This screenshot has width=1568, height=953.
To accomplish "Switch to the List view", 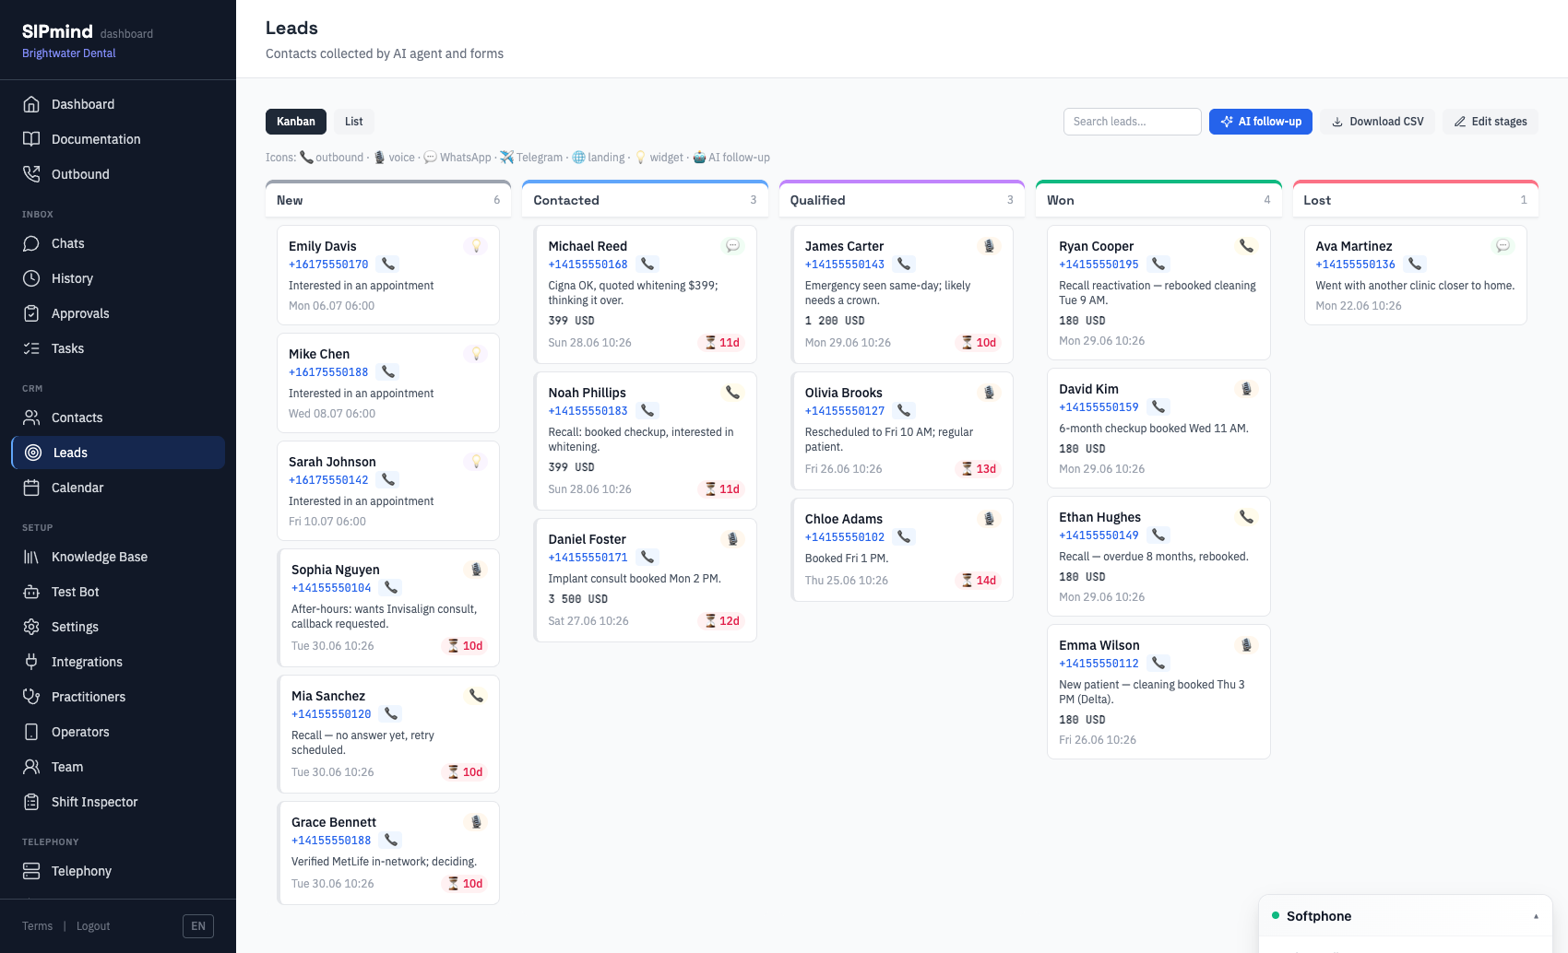I will click(354, 122).
